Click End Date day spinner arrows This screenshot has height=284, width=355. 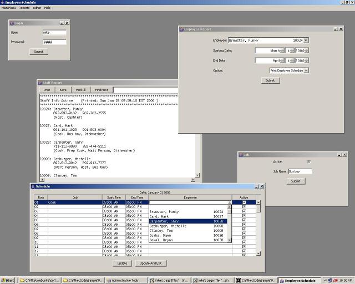coord(292,60)
